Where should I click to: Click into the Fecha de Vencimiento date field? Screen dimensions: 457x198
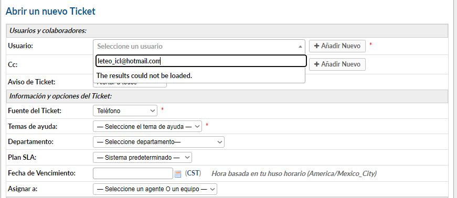click(133, 173)
